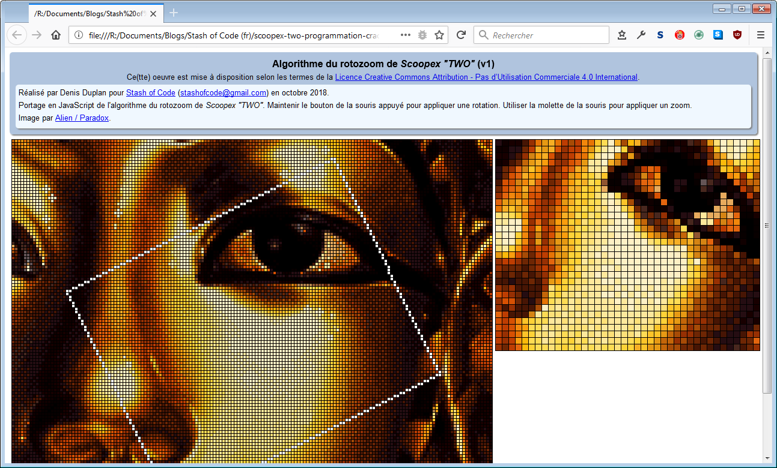Image resolution: width=777 pixels, height=468 pixels.
Task: Open the Firefox hamburger menu
Action: point(761,35)
